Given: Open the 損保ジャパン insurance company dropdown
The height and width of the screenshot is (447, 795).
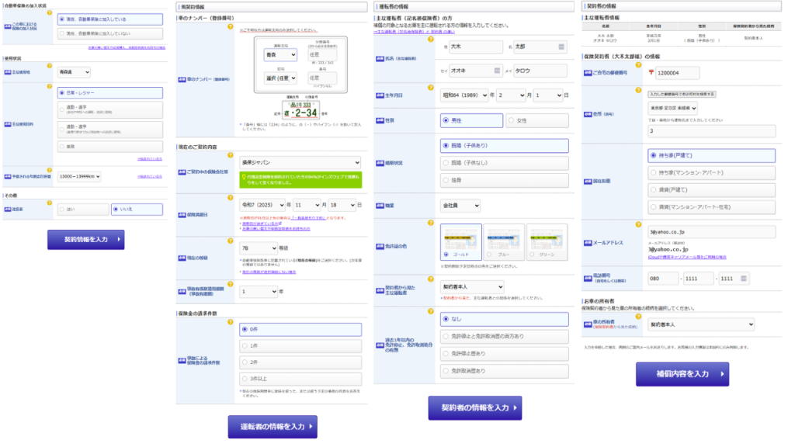Looking at the screenshot, I should coord(300,162).
